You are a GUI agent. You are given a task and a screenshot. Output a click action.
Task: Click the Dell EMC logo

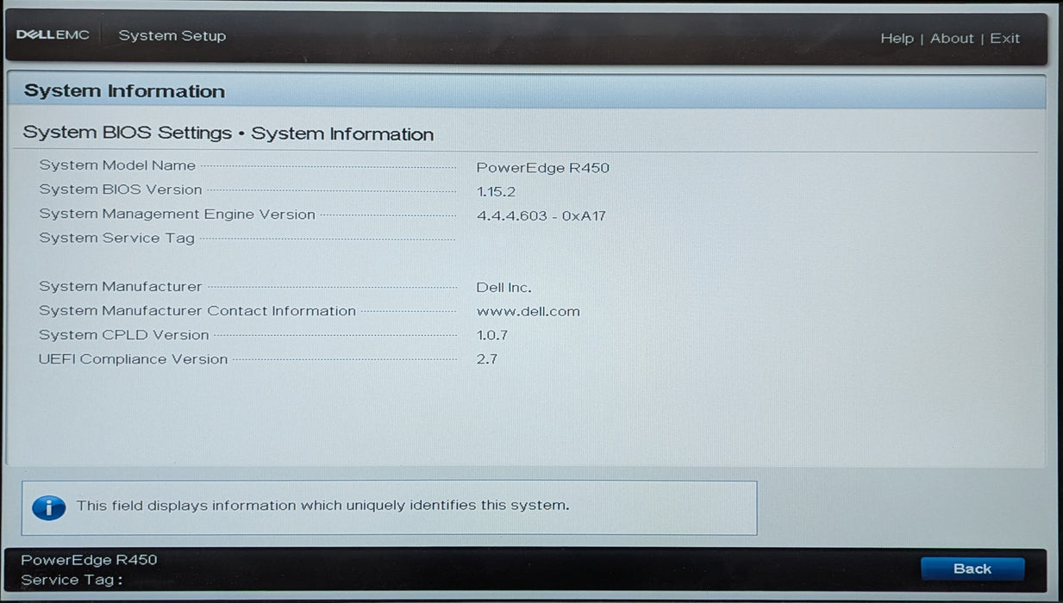tap(53, 35)
